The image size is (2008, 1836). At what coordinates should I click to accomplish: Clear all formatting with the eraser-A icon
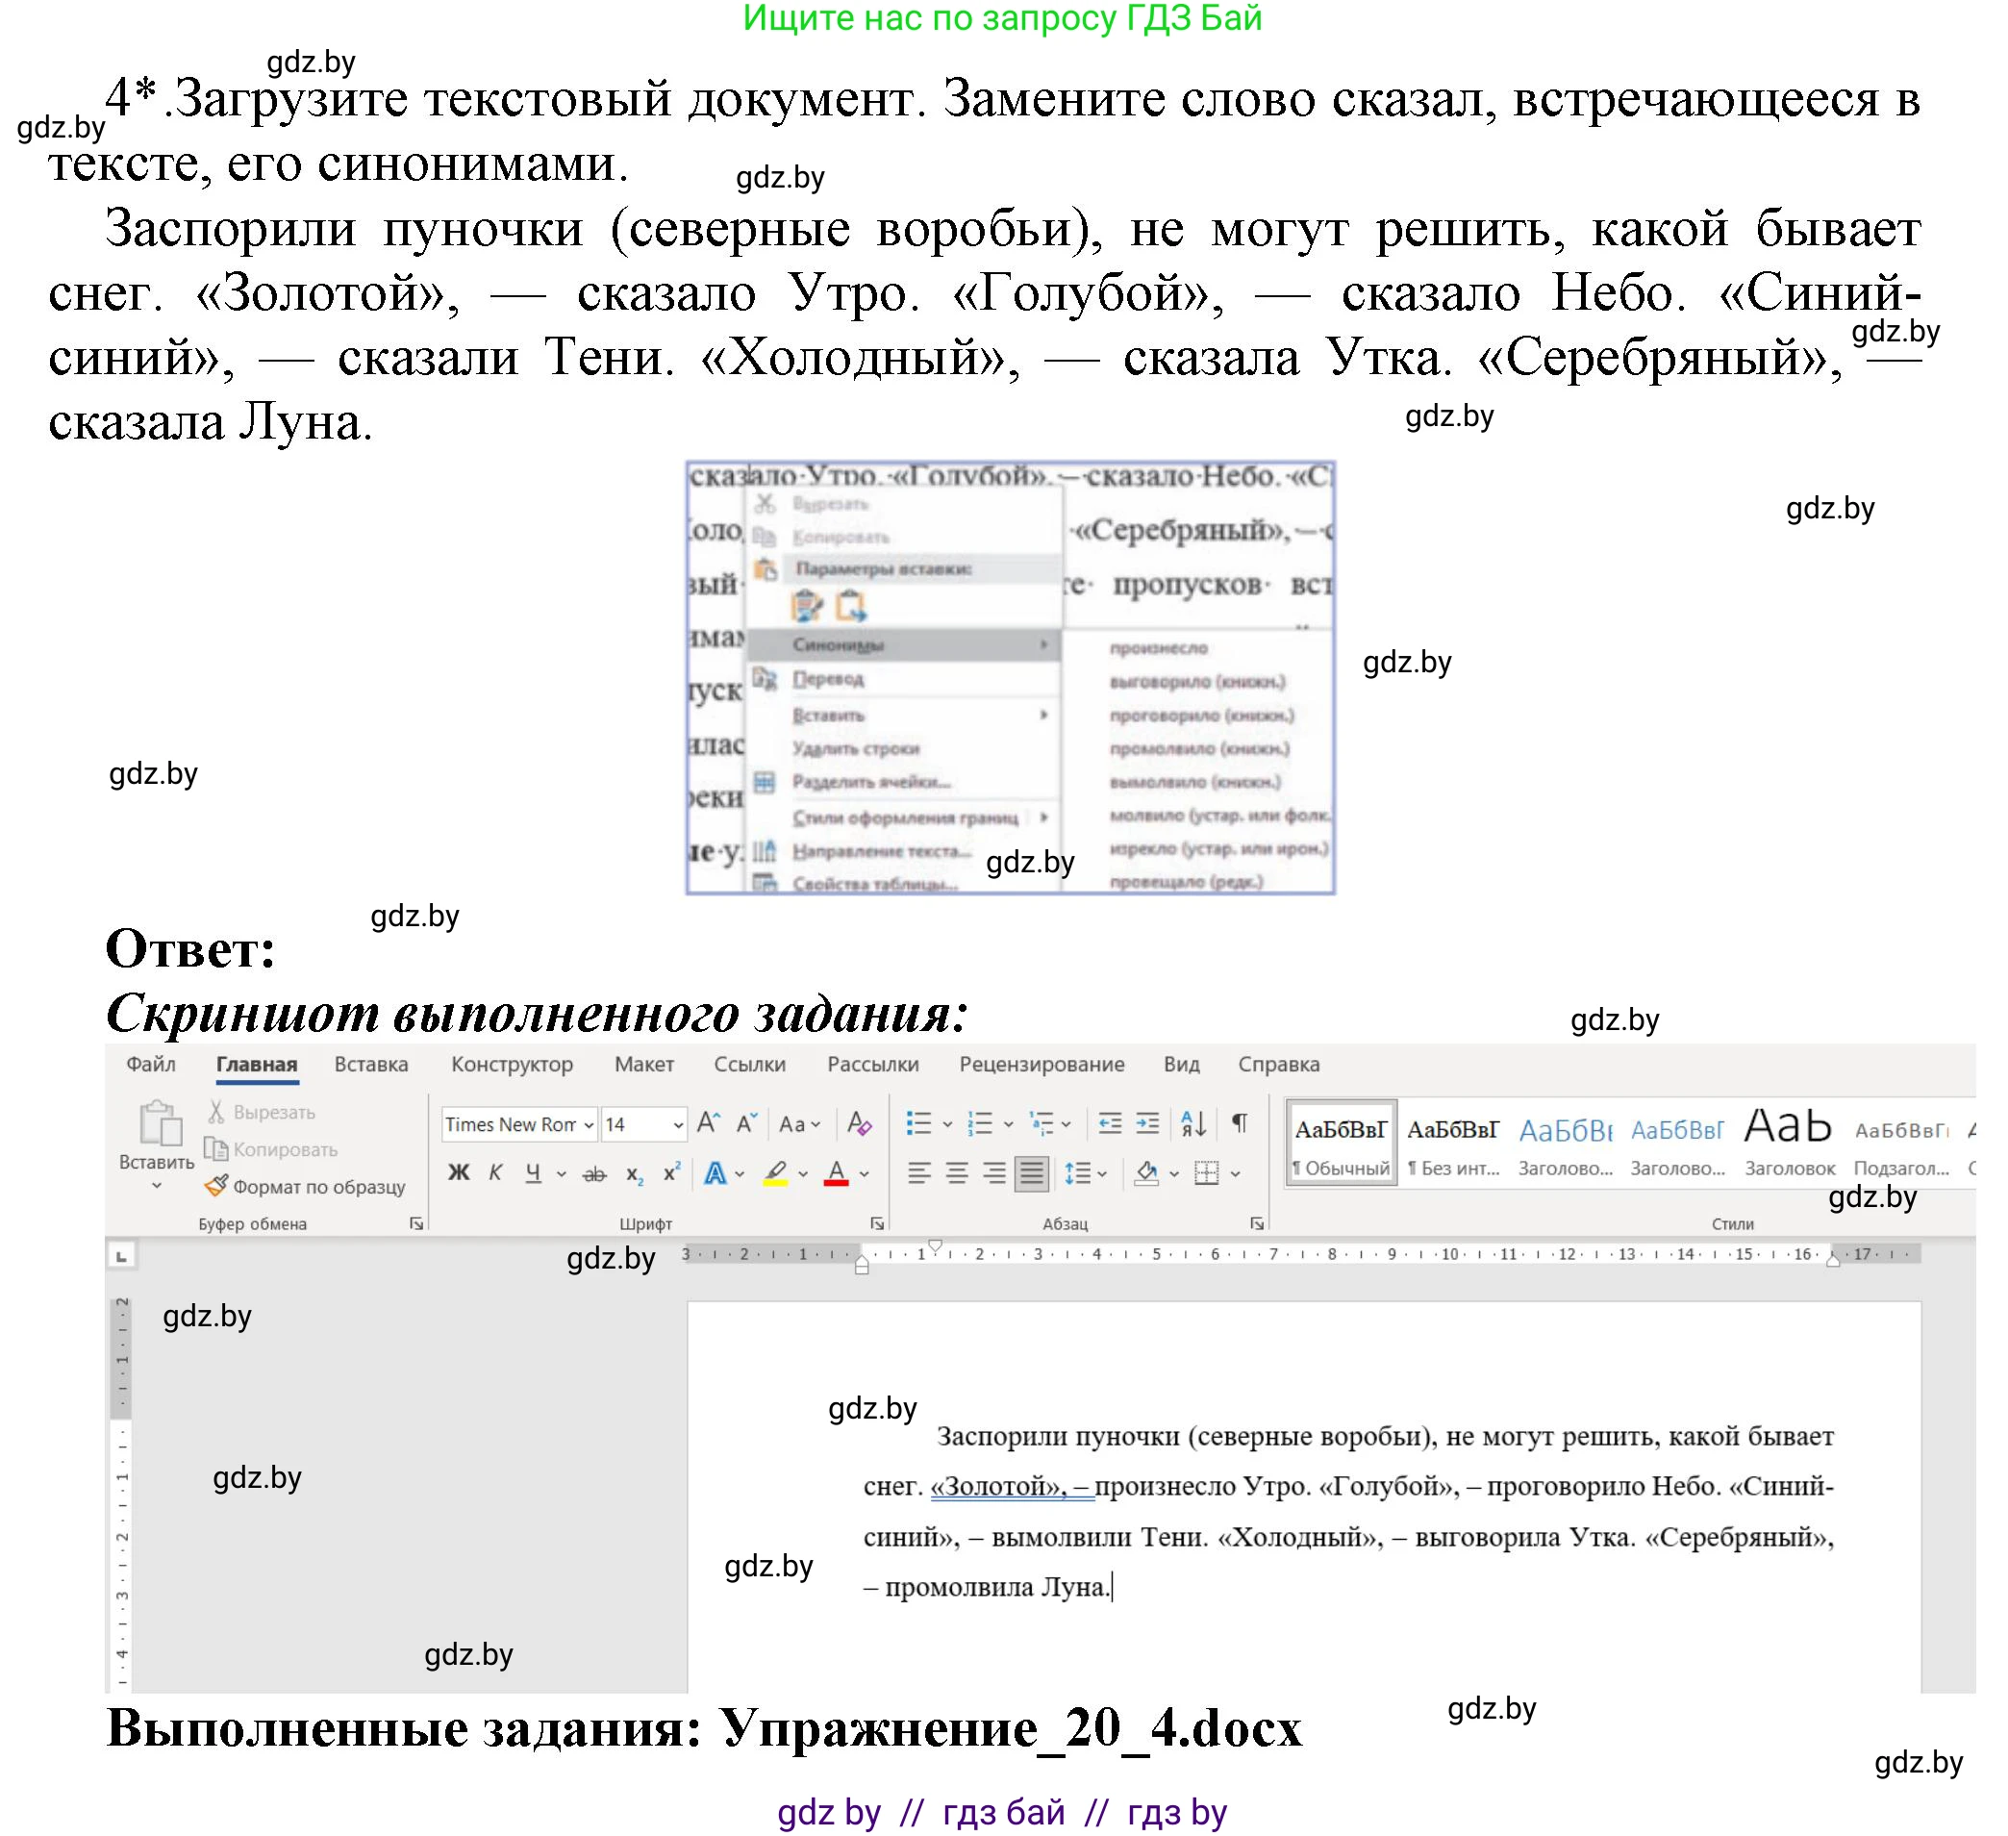tap(859, 1123)
